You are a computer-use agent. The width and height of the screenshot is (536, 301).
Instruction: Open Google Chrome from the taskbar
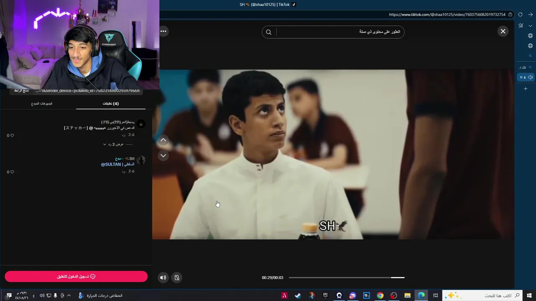coord(380,296)
